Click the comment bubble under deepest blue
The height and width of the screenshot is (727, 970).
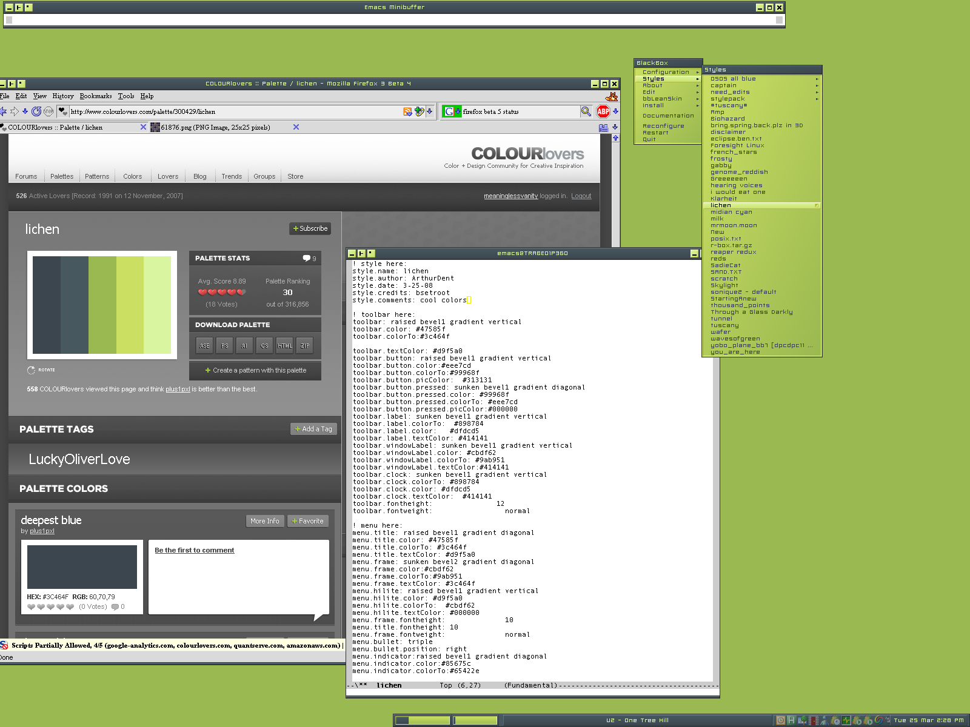pos(115,607)
